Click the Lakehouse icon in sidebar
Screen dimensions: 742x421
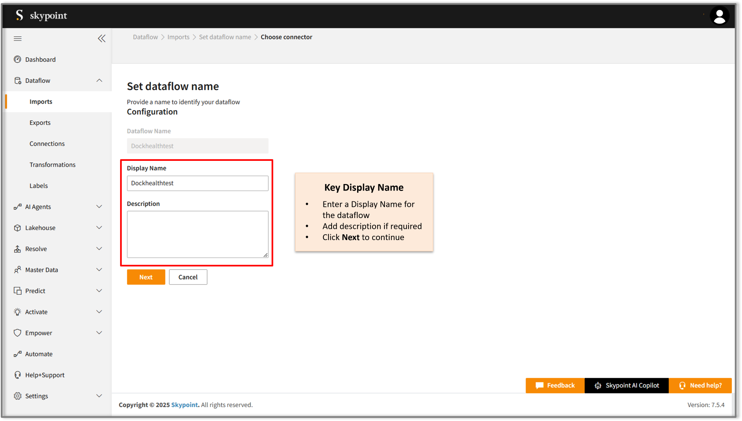coord(16,228)
